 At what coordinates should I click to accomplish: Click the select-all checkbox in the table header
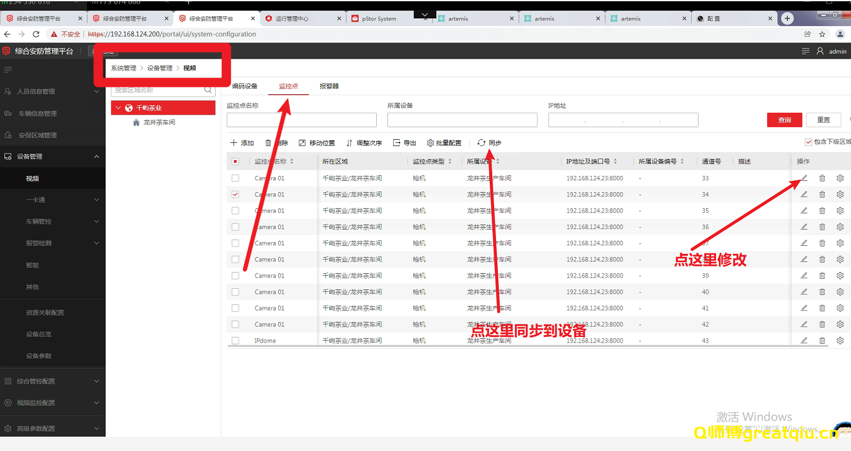click(x=235, y=160)
